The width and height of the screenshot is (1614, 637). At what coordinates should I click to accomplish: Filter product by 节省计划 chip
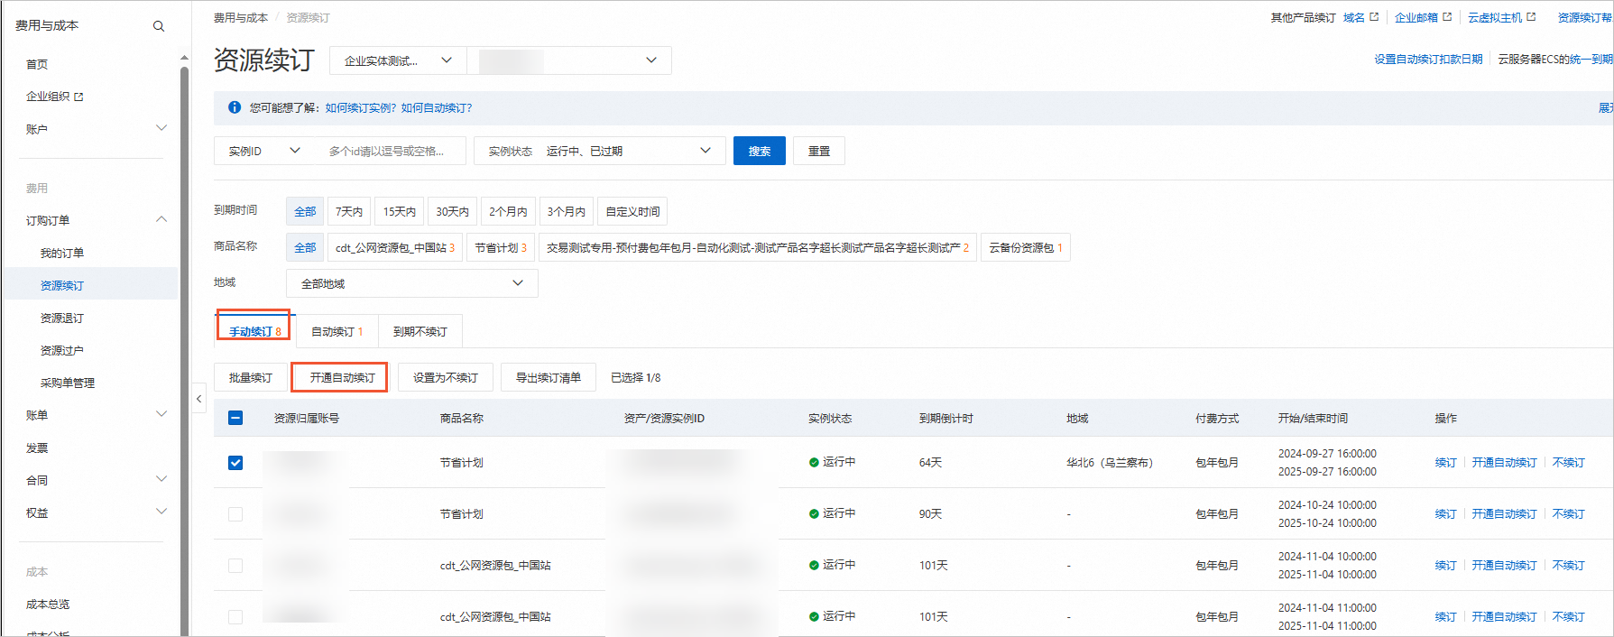point(502,247)
